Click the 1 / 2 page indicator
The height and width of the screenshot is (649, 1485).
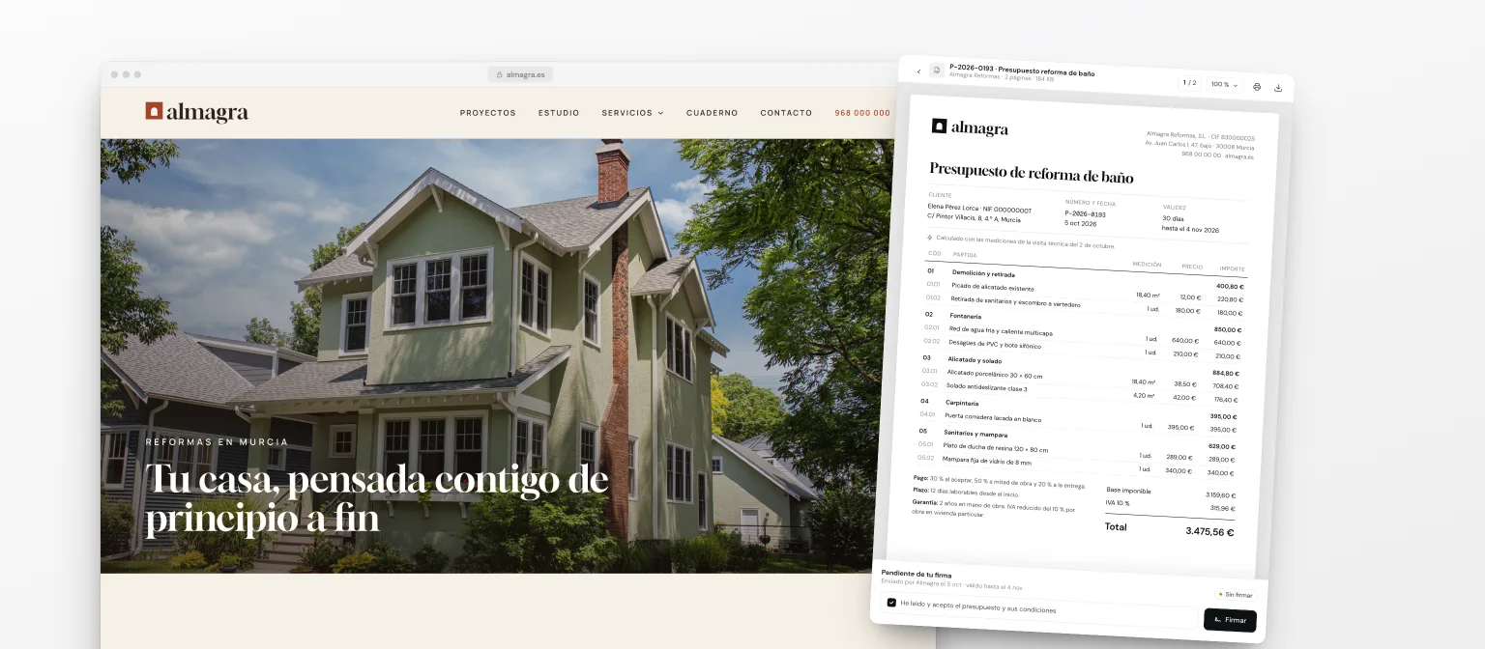[1189, 83]
